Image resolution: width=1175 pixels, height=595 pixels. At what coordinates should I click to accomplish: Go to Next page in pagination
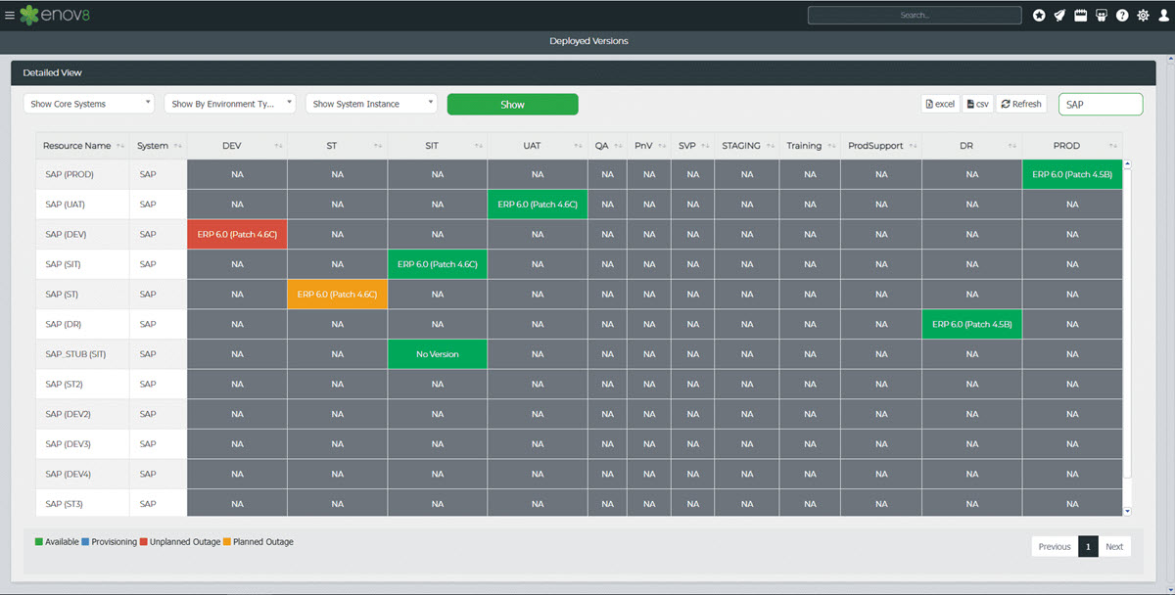click(x=1114, y=546)
